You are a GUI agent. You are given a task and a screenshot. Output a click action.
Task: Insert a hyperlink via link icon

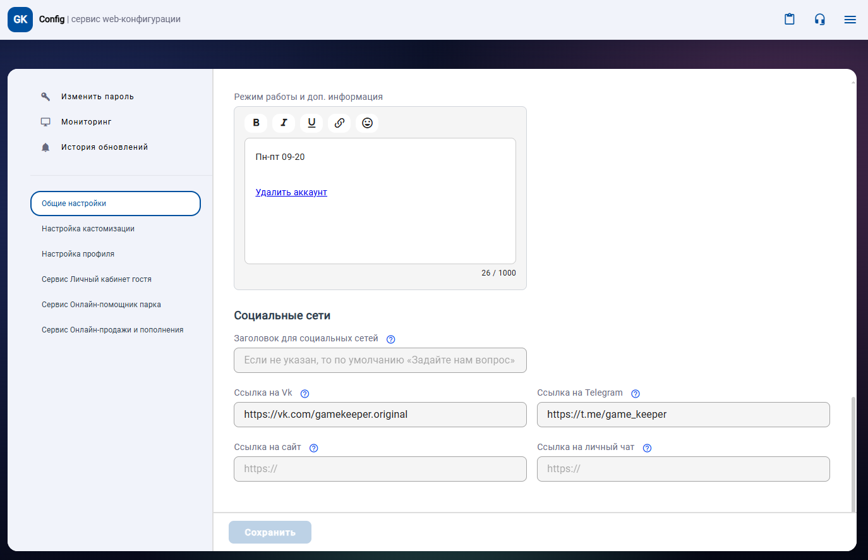[339, 123]
